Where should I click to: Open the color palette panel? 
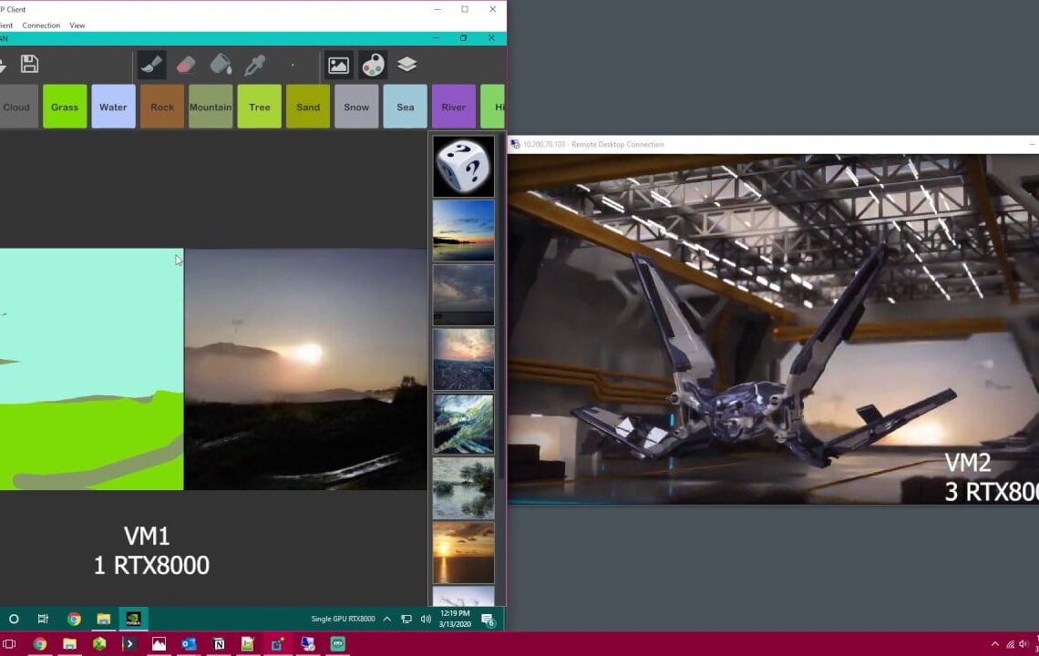pyautogui.click(x=373, y=64)
